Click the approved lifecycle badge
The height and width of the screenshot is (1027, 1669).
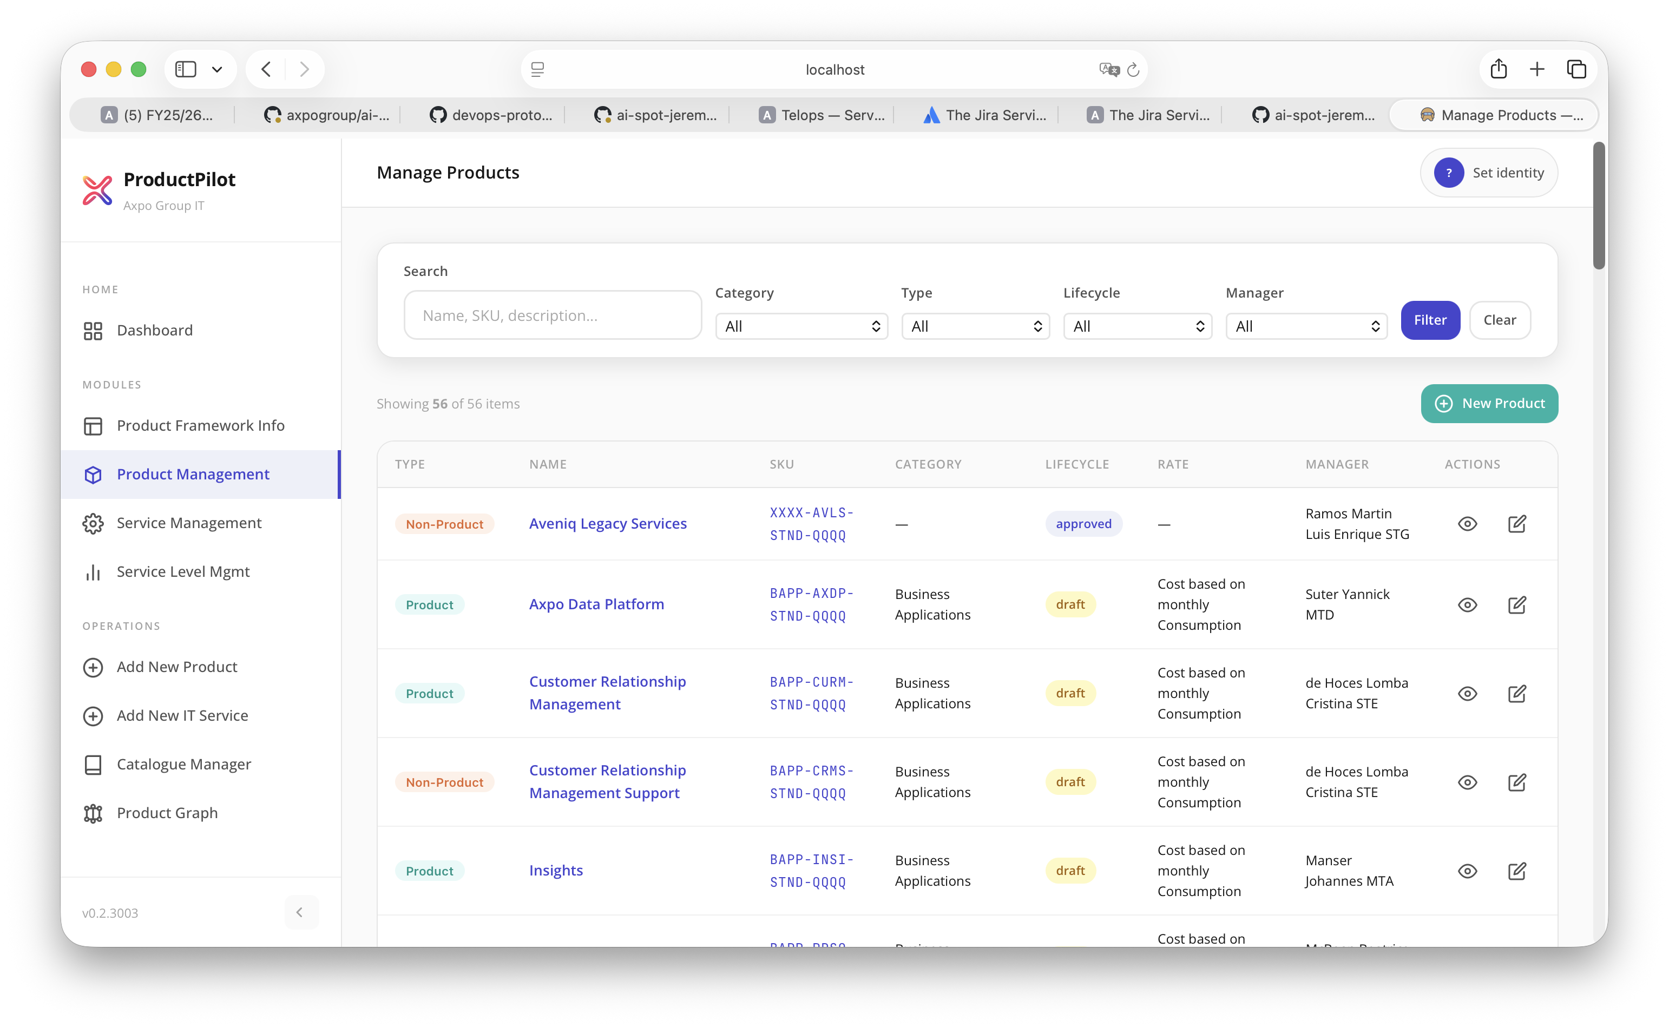[1083, 524]
